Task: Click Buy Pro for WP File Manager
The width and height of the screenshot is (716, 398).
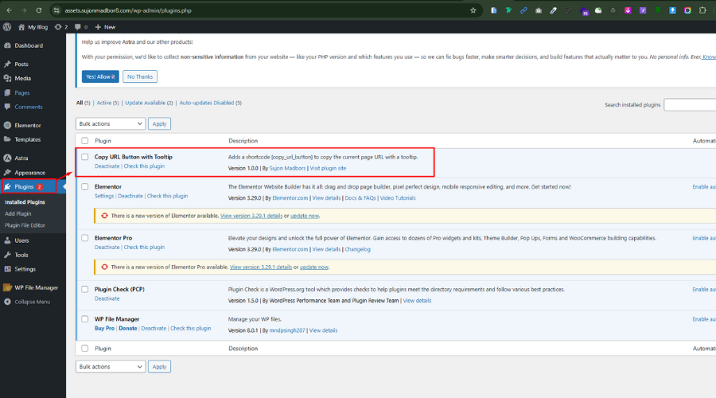Action: pos(104,329)
